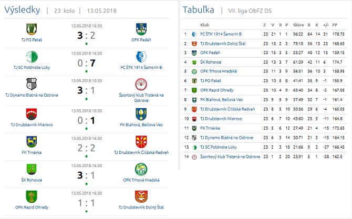Image resolution: width=352 pixels, height=219 pixels.
Task: Click the FP column header in table
Action: click(x=335, y=25)
